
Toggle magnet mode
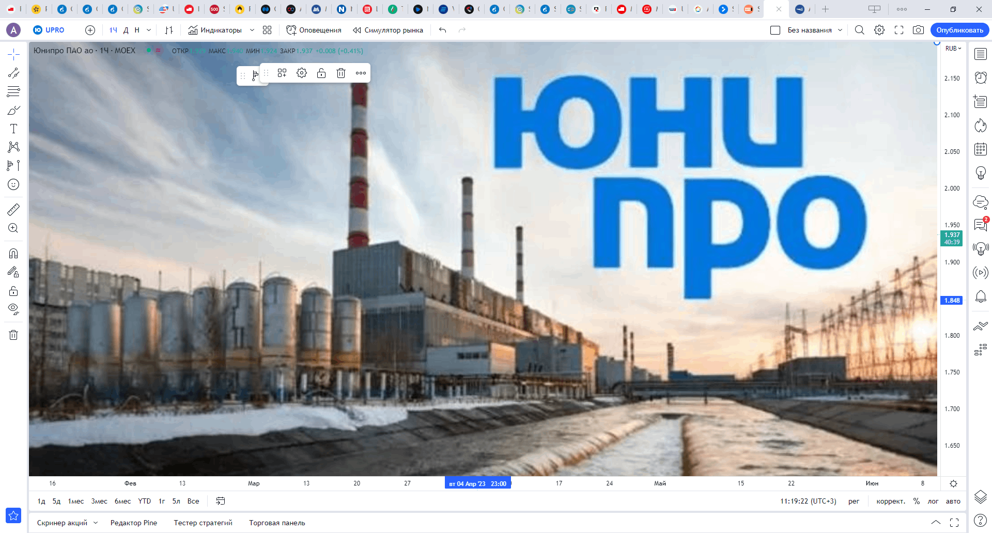[x=13, y=253]
